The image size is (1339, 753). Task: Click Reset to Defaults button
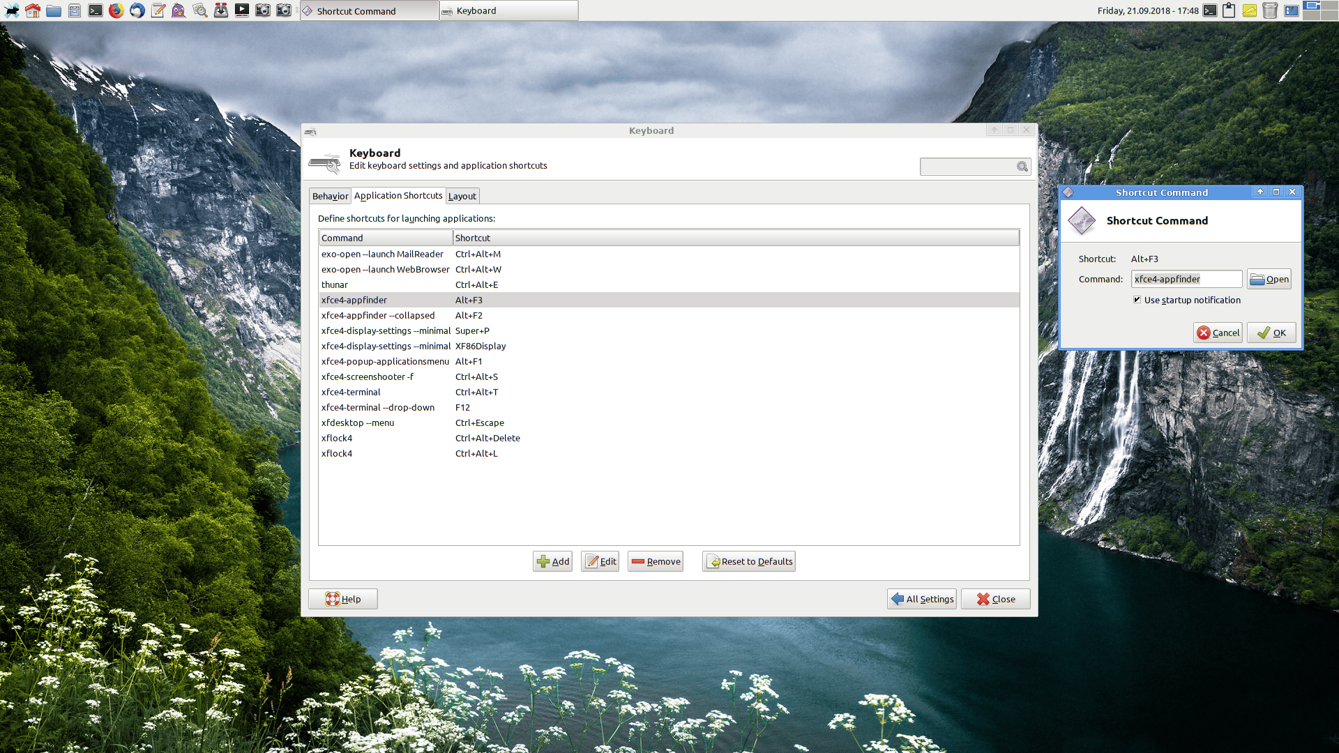(749, 561)
